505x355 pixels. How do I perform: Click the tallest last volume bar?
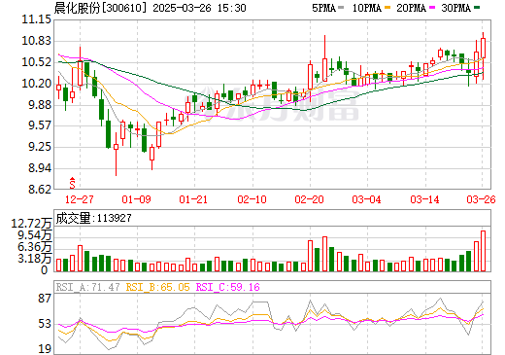483,251
